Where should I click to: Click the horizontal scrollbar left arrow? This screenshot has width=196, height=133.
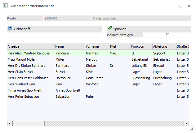click(x=10, y=123)
